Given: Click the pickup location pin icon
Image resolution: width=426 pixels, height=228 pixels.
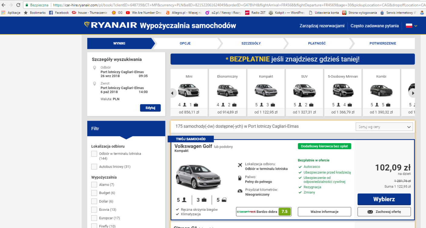Looking at the screenshot, I should click(95, 68).
